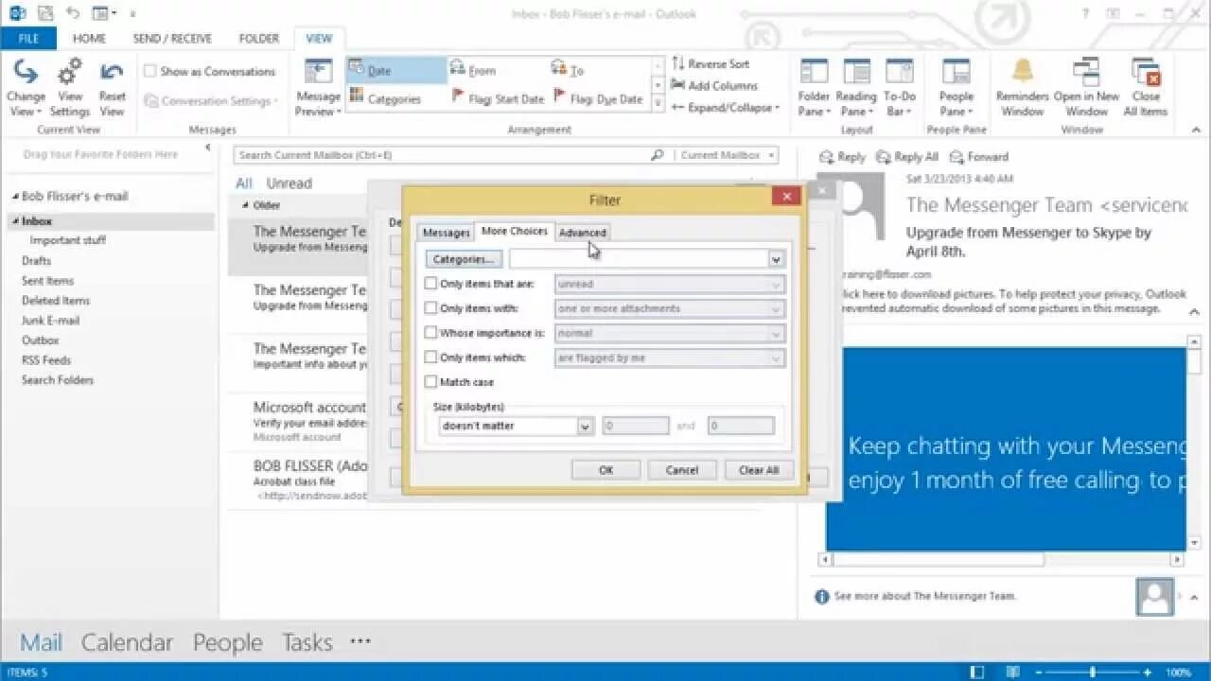Viewport: 1211px width, 681px height.
Task: Enable 'Only items that are' checkbox
Action: click(x=430, y=284)
